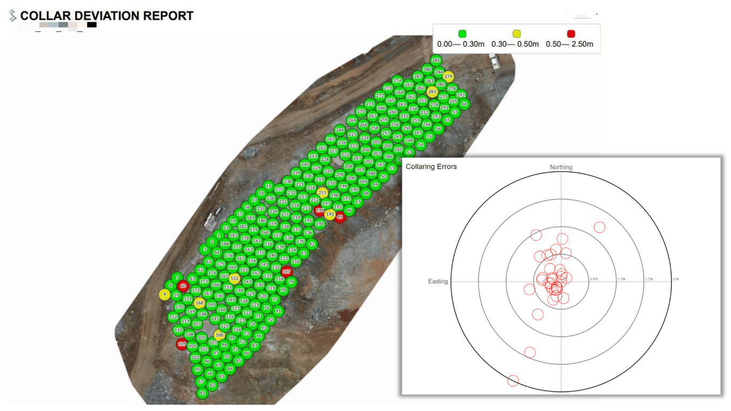Pick green hole marker 79

pos(291,282)
